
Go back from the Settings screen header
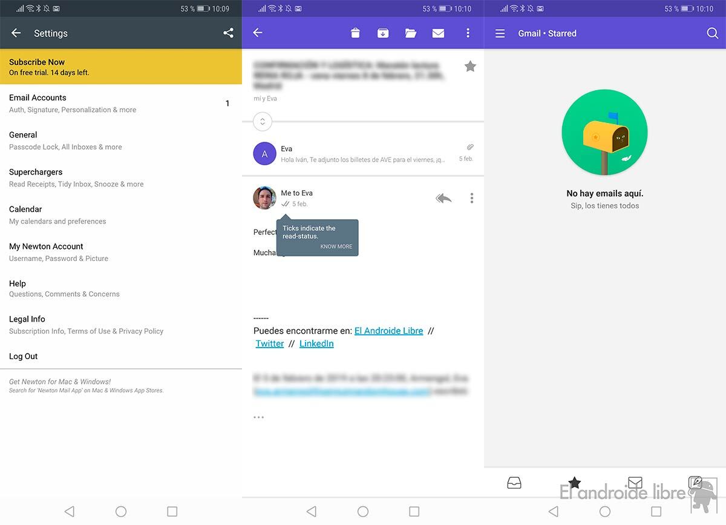point(16,33)
